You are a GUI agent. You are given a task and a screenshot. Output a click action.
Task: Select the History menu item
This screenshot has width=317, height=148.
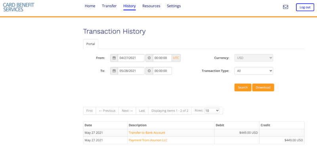point(130,6)
